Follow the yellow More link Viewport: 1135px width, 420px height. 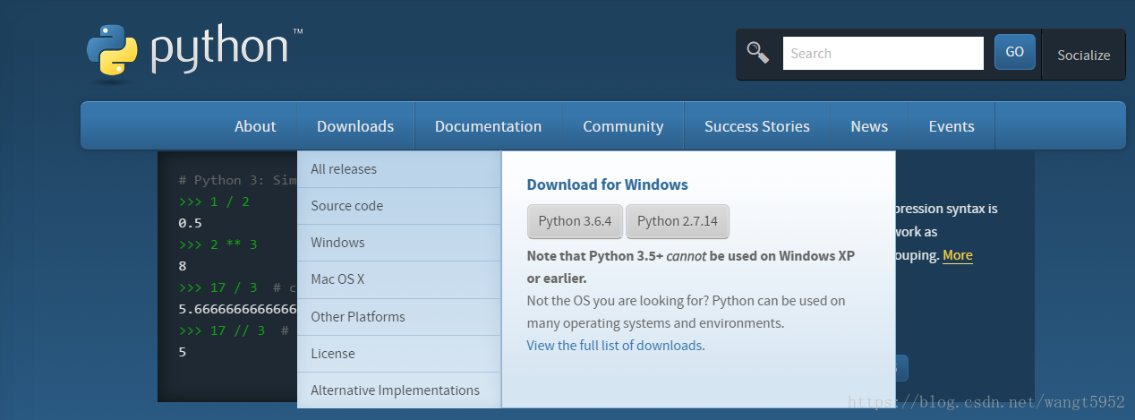pyautogui.click(x=957, y=255)
